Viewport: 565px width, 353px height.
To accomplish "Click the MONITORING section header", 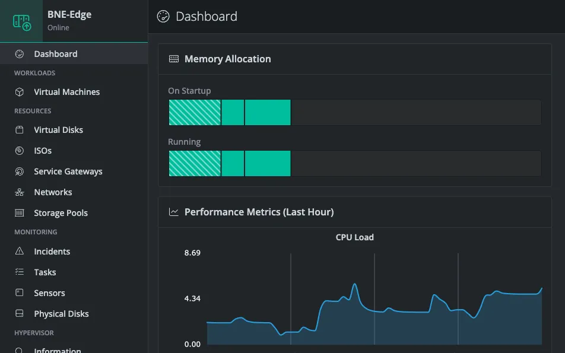I will tap(36, 232).
